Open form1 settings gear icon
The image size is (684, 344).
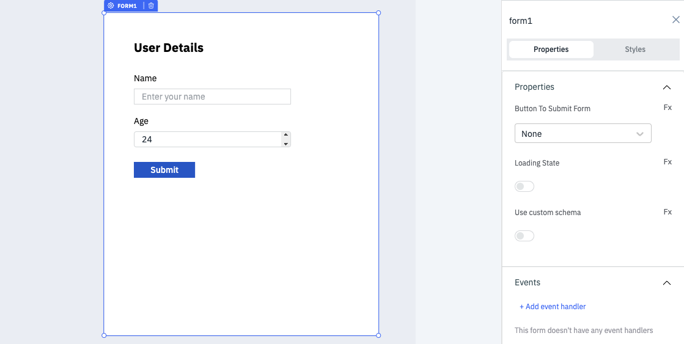coord(111,5)
